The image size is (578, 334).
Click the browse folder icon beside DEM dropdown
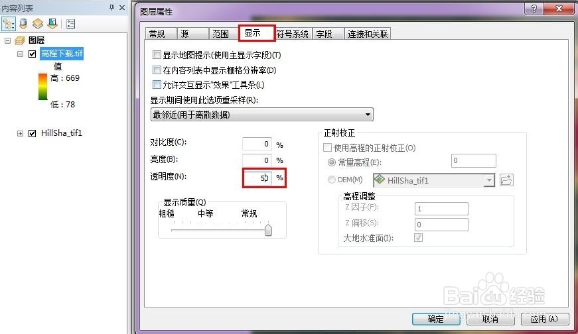click(x=506, y=180)
